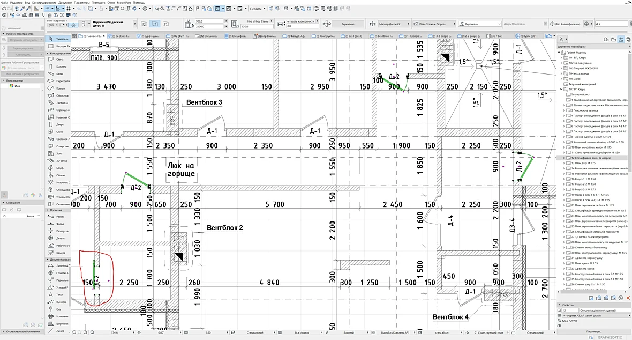Open the Дерево по поднаборам dropdown
Screen dimensions: 632x340
click(x=593, y=47)
